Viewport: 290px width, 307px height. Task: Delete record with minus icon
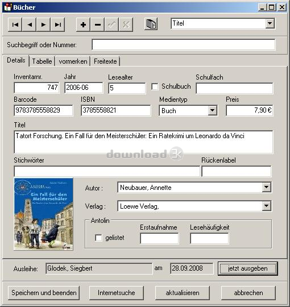pyautogui.click(x=97, y=24)
